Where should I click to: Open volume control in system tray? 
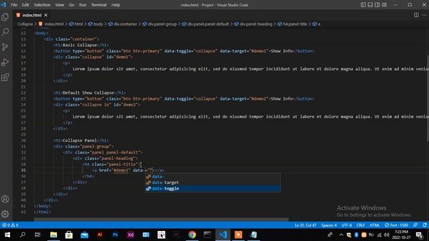coord(386,235)
